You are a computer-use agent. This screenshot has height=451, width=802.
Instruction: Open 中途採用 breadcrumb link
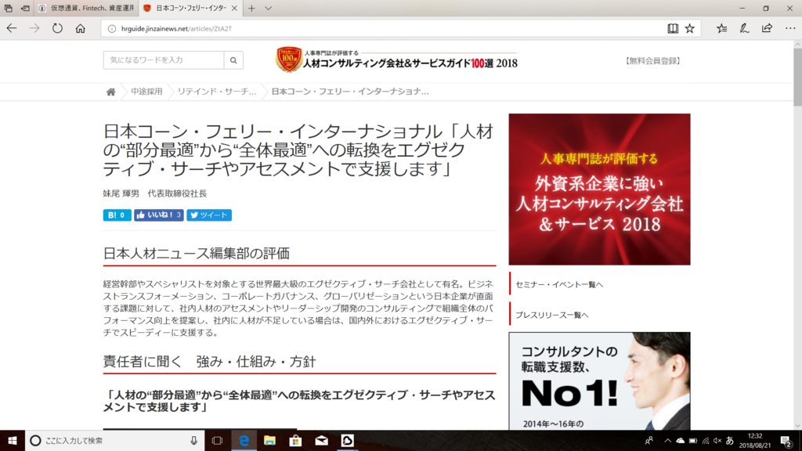click(x=146, y=92)
